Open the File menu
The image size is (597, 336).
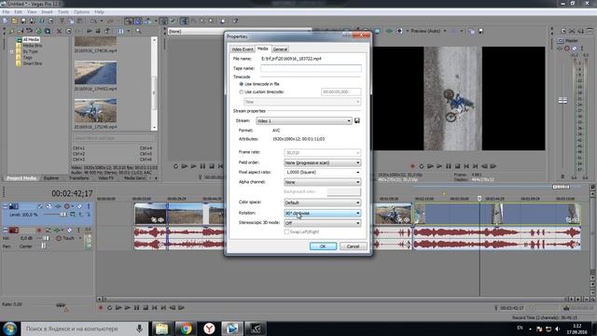[x=6, y=12]
